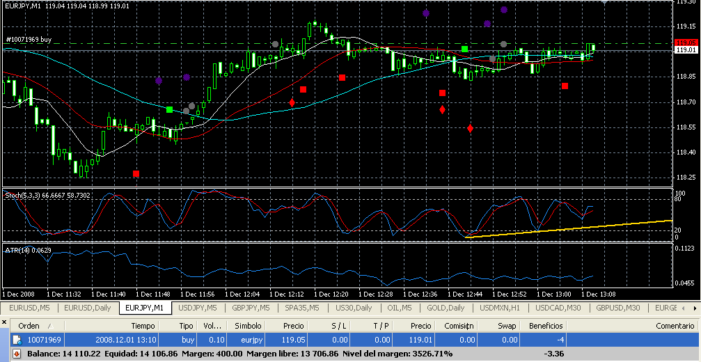Click the order icon beside ticket 10071969
The image size is (701, 362).
[x=17, y=339]
